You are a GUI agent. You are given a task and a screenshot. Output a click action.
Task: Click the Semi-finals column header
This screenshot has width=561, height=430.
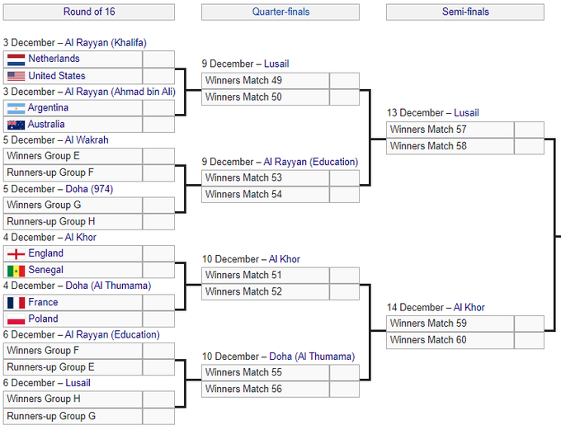[464, 12]
